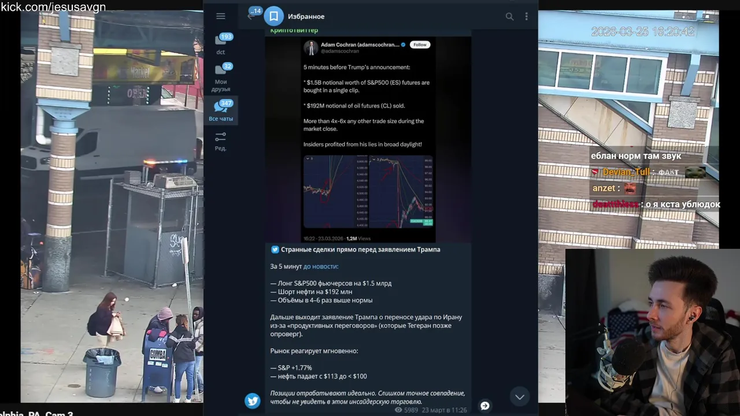Click the 'Шорт нефти на $192 млн' line
The width and height of the screenshot is (740, 416).
[311, 292]
